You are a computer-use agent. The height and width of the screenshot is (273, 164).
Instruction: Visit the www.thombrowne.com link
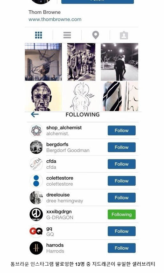coord(55,19)
